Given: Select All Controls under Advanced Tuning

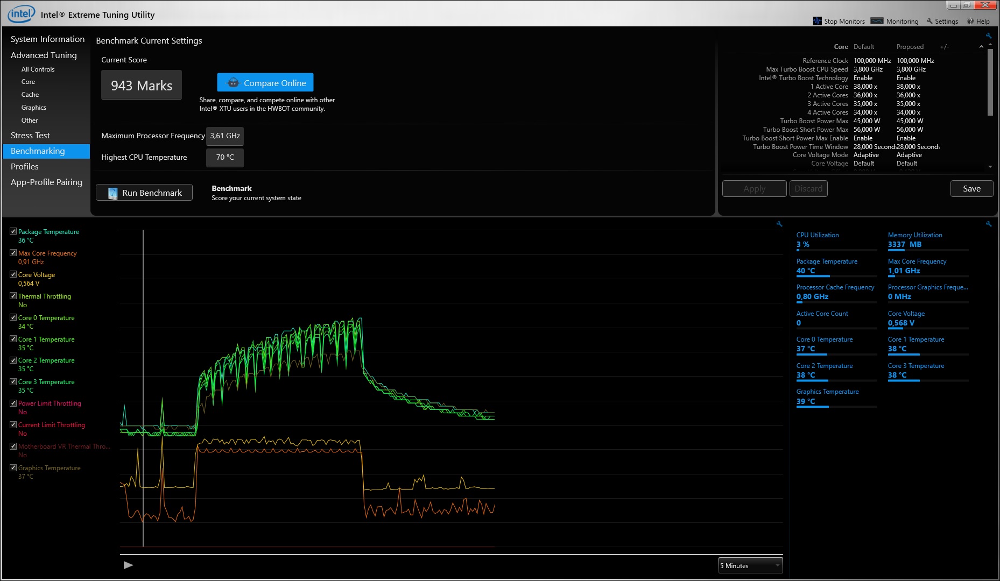Looking at the screenshot, I should 38,69.
